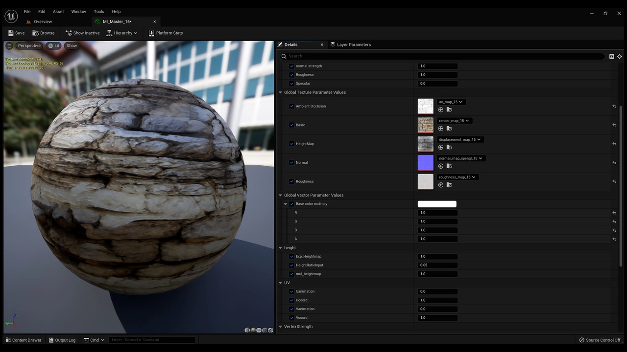Open the Hierarchy dropdown
This screenshot has width=627, height=352.
(x=122, y=33)
